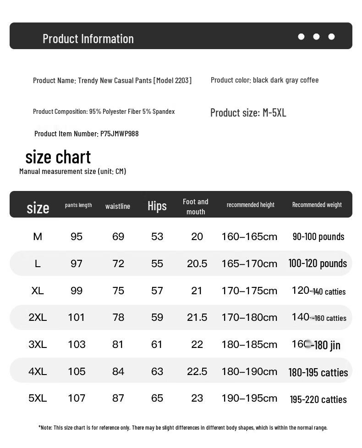Screen dimensions: 362x448
Task: Click the Foot and mouth column header
Action: coord(196,207)
